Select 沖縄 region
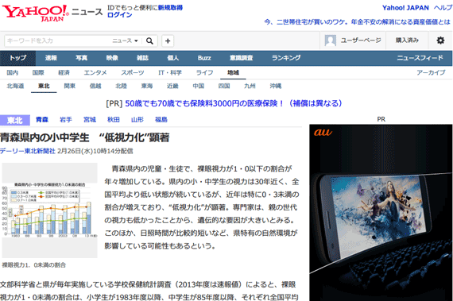Viewport: 453px width, 301px height. tap(275, 86)
